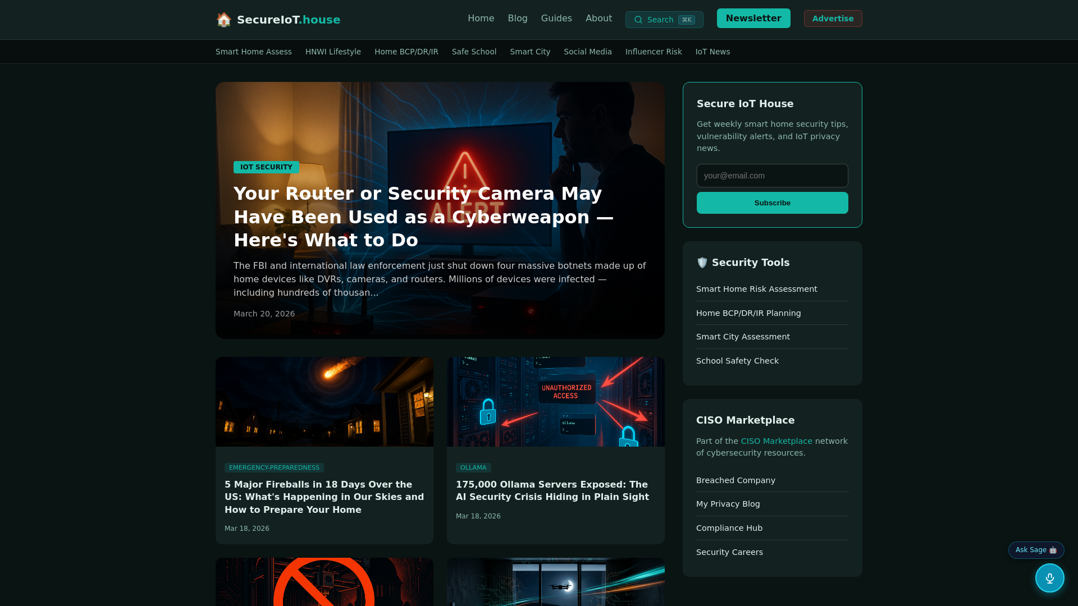Image resolution: width=1078 pixels, height=606 pixels.
Task: Select HNWI Lifestyle category
Action: [333, 52]
